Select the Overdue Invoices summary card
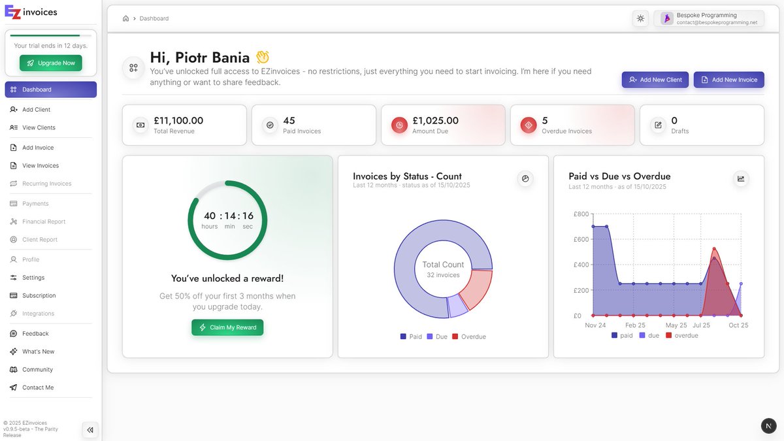This screenshot has height=441, width=784. coord(572,124)
